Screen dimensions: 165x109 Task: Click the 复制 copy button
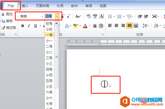(x=7, y=21)
